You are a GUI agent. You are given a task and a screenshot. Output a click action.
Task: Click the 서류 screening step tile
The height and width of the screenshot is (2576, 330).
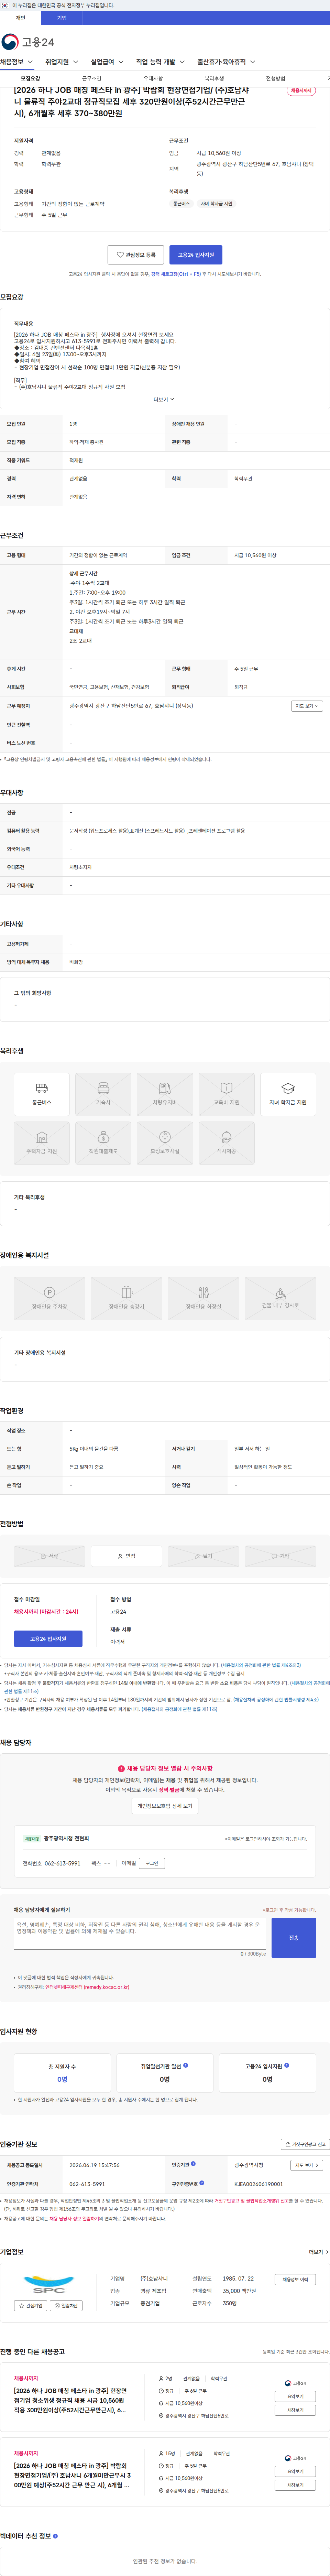pyautogui.click(x=49, y=1556)
